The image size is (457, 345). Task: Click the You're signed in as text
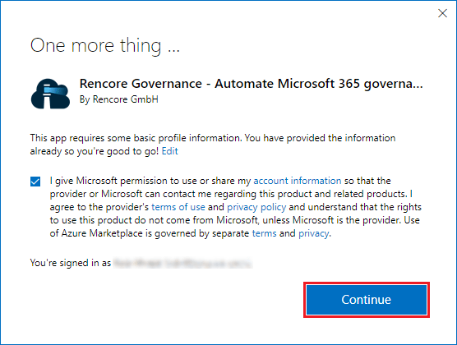[x=71, y=263]
